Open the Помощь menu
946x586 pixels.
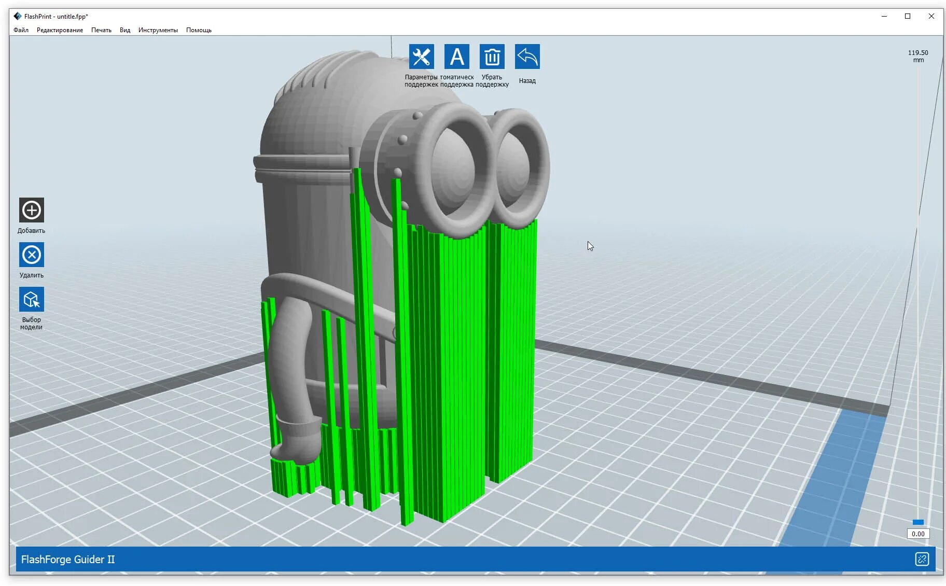click(199, 30)
